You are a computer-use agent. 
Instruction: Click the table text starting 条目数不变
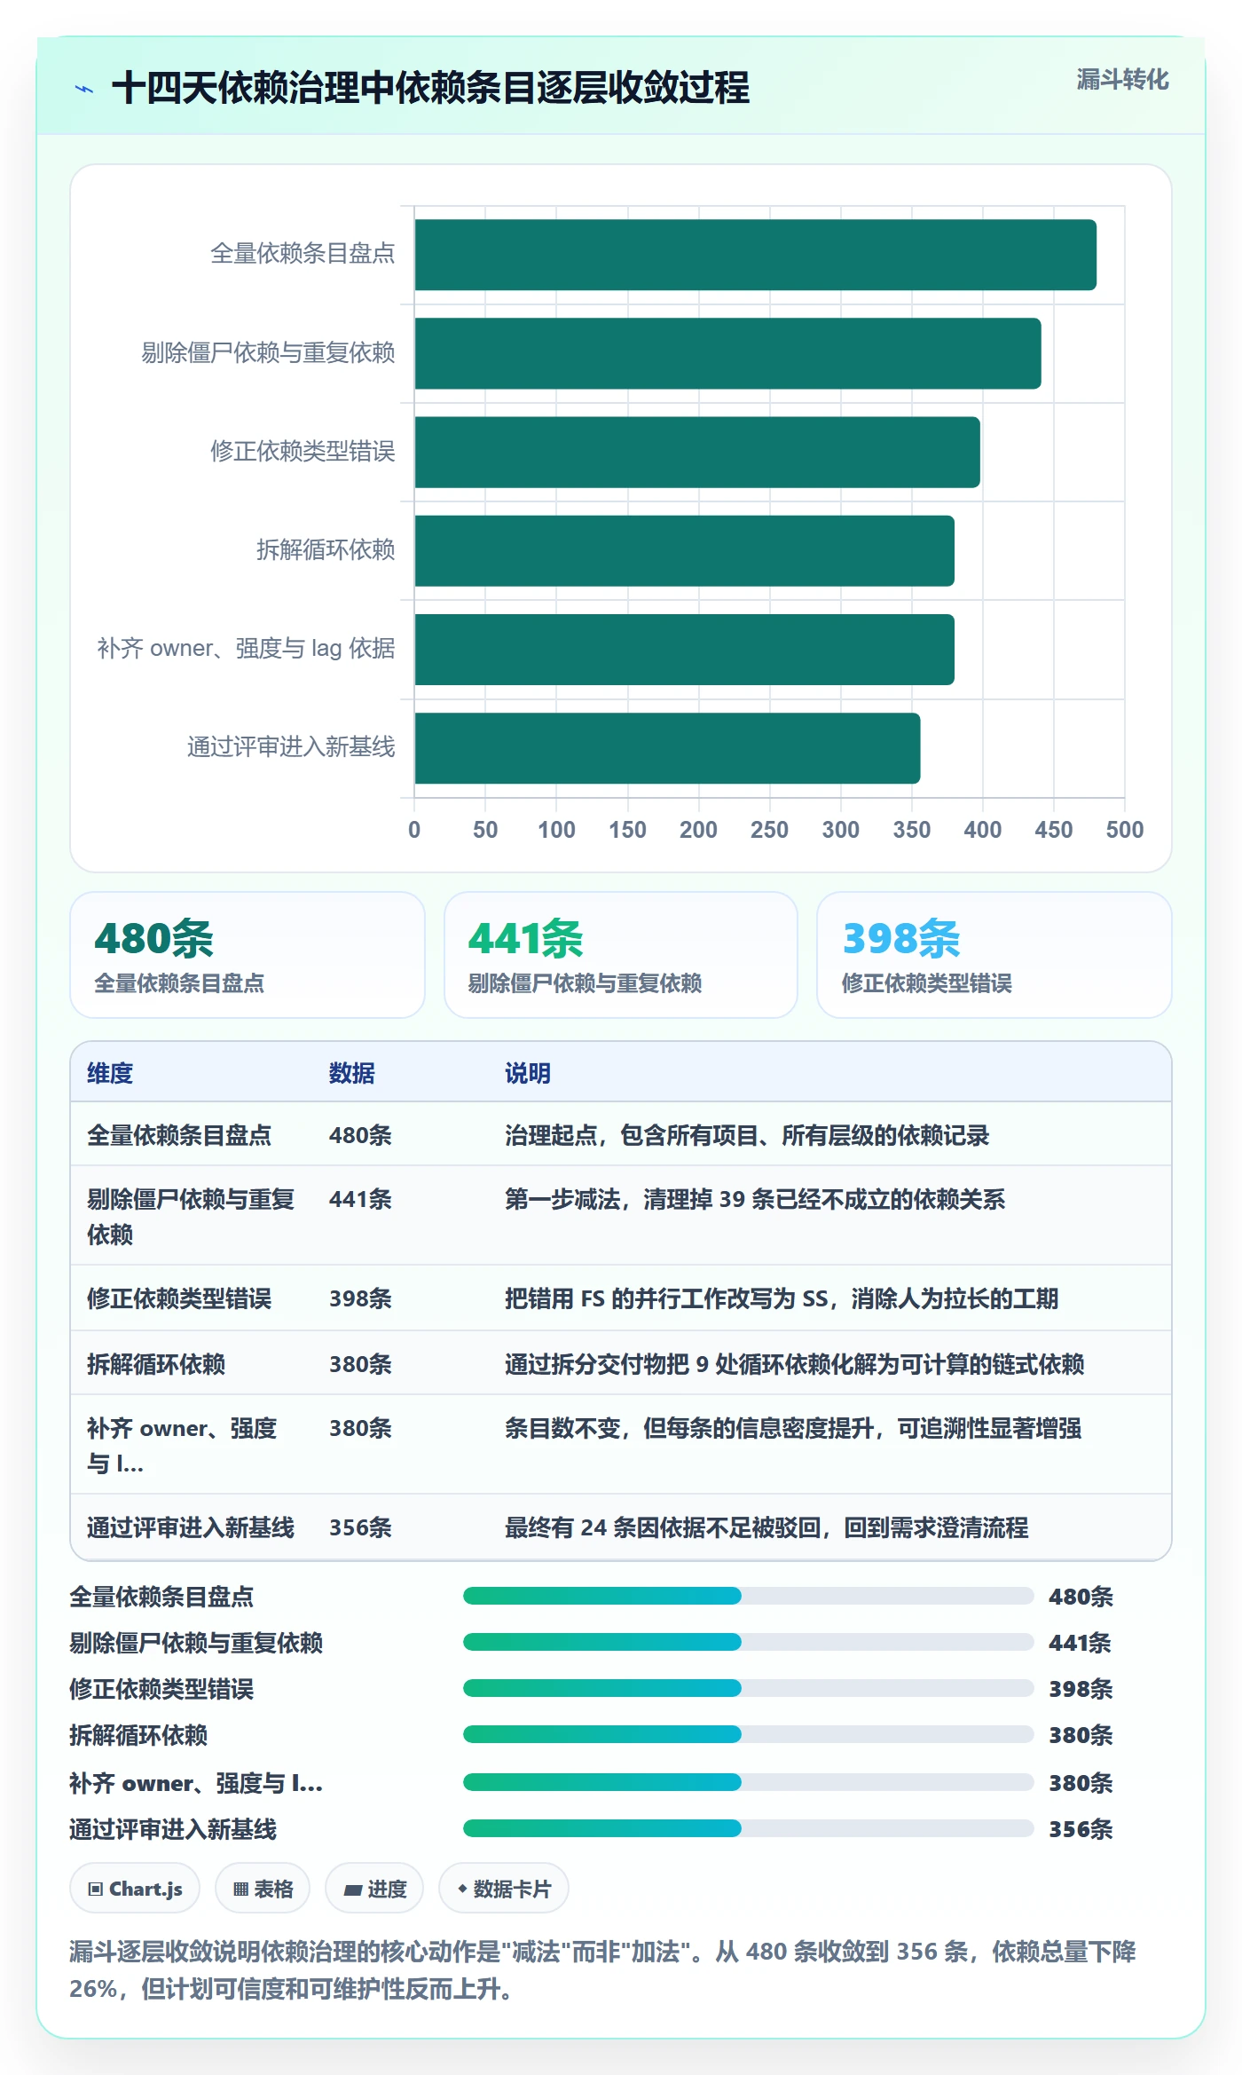coord(793,1428)
